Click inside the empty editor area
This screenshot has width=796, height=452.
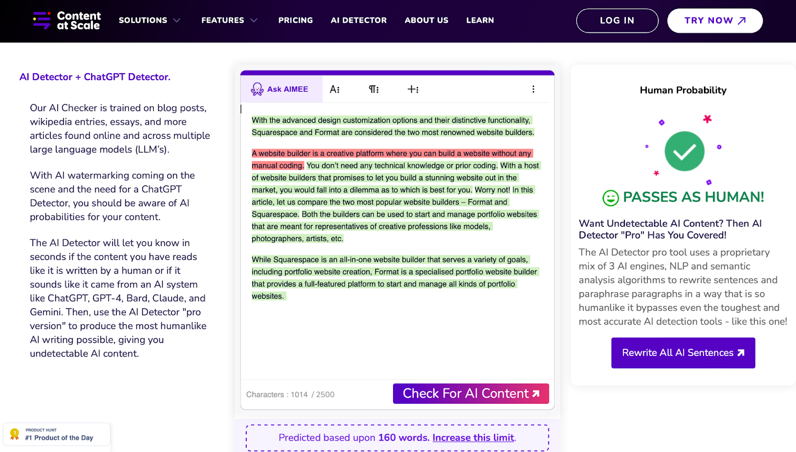(x=397, y=341)
